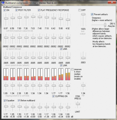Toggle the Before multiband checkbox

coord(19,100)
